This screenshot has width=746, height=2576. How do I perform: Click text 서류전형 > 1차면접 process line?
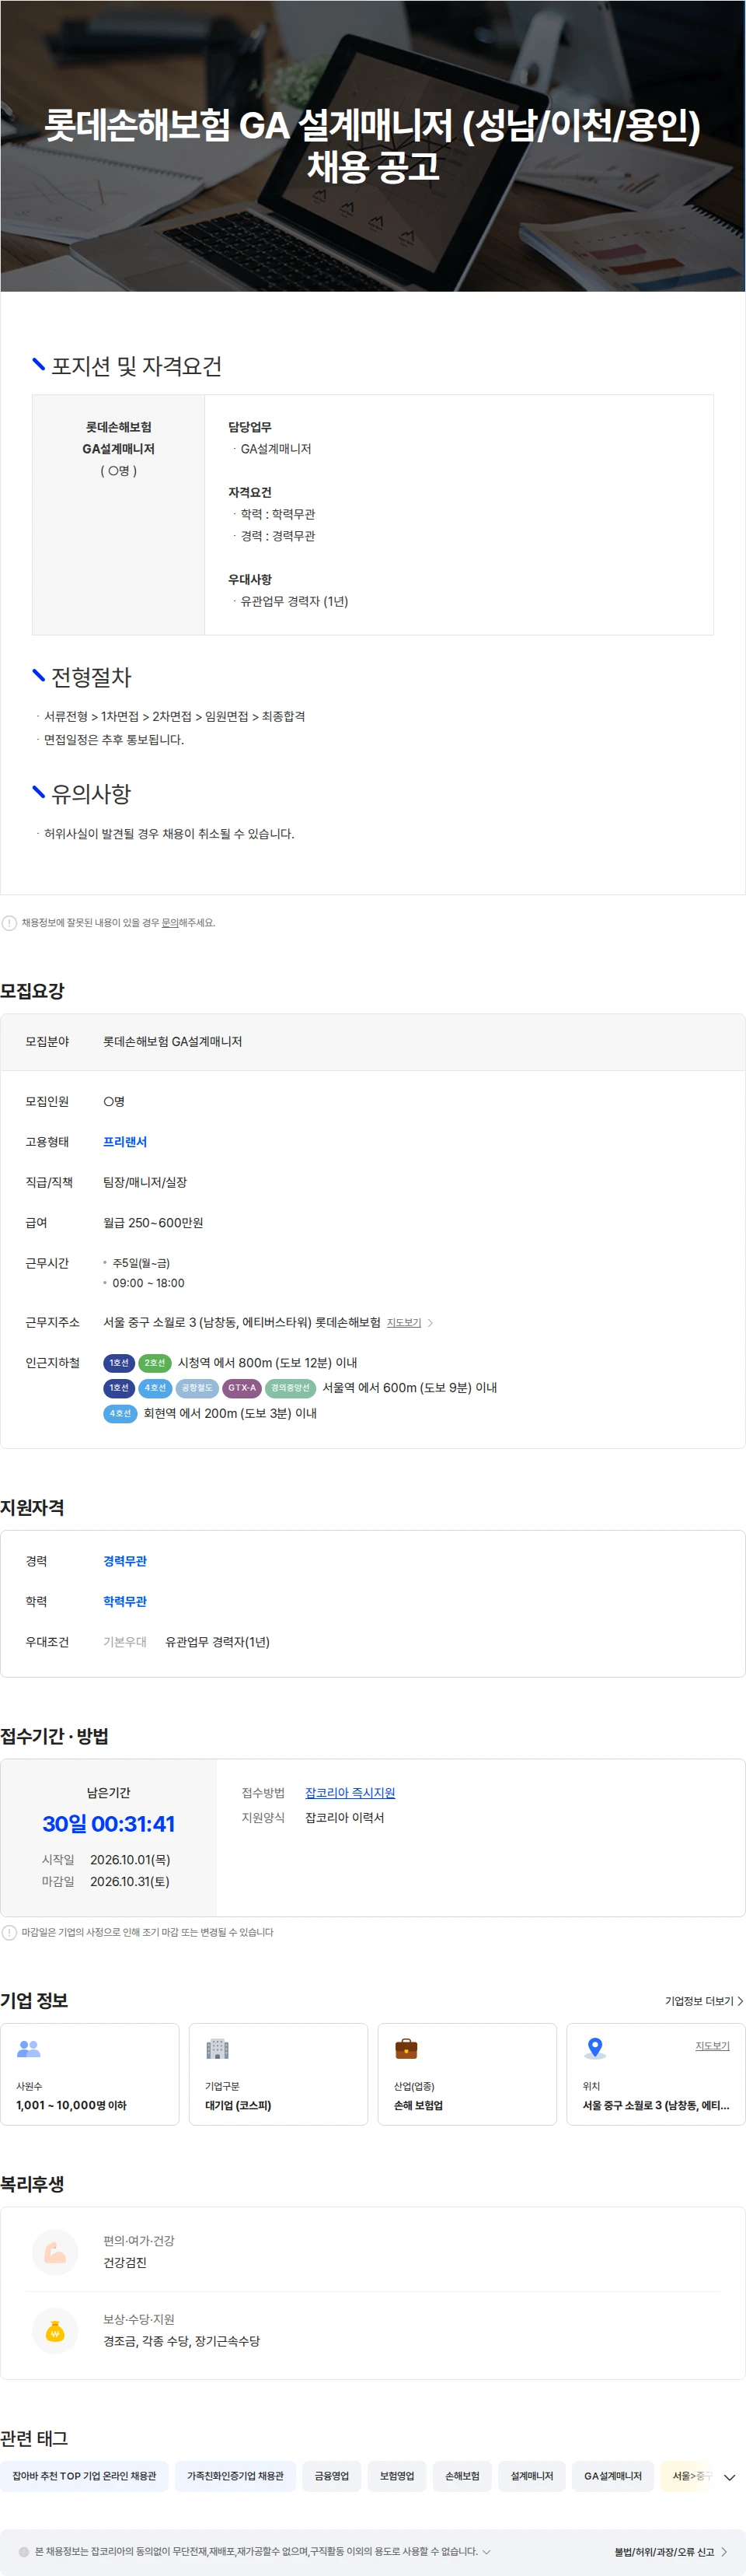pyautogui.click(x=174, y=716)
